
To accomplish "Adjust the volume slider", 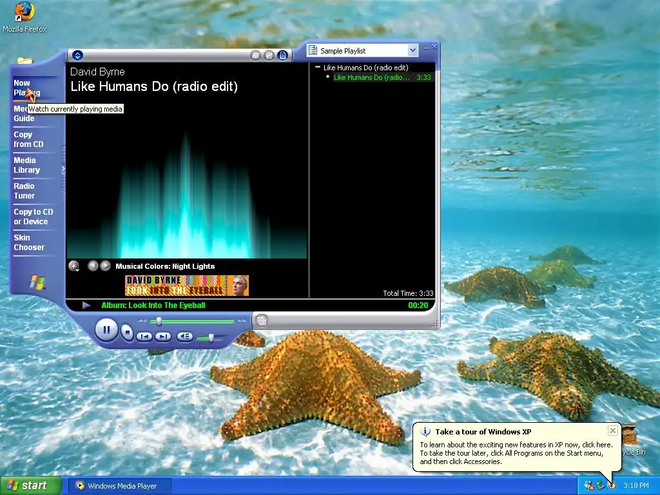I will click(211, 338).
